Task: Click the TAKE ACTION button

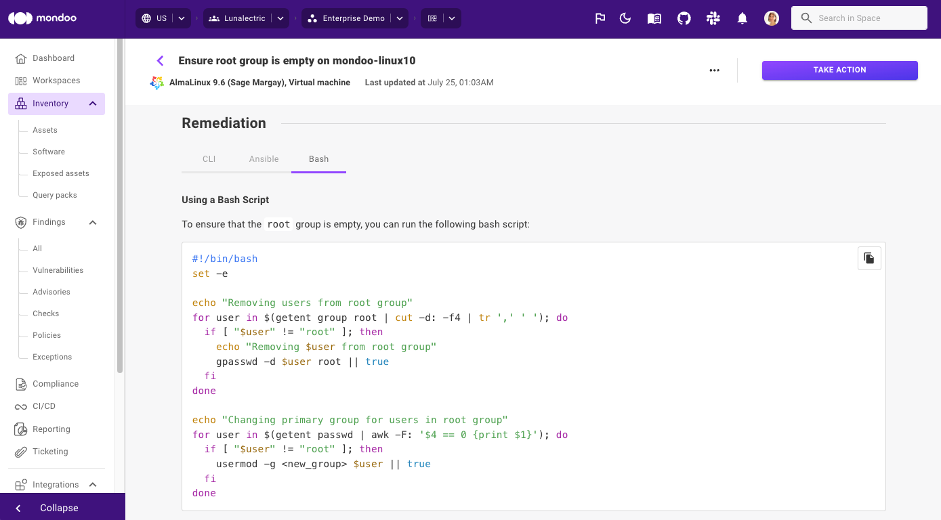Action: (839, 70)
